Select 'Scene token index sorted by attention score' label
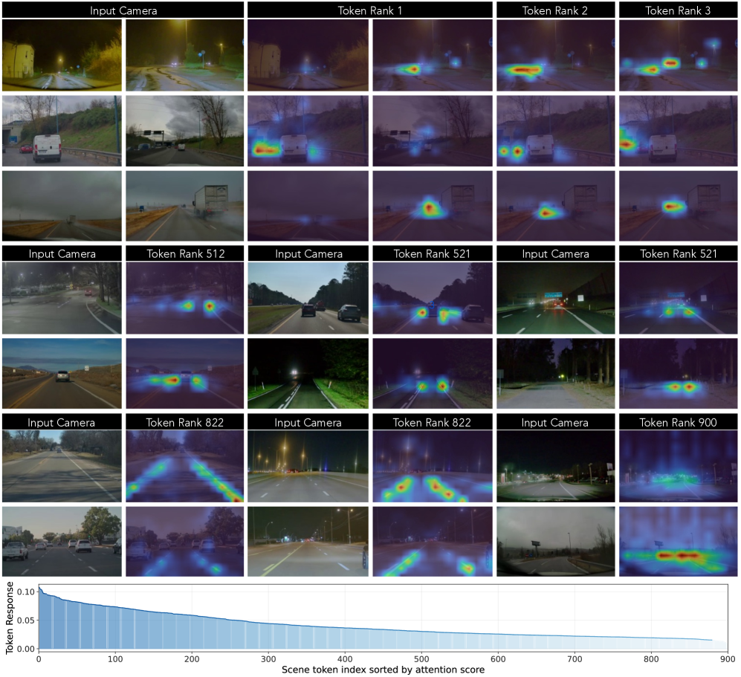 click(383, 670)
